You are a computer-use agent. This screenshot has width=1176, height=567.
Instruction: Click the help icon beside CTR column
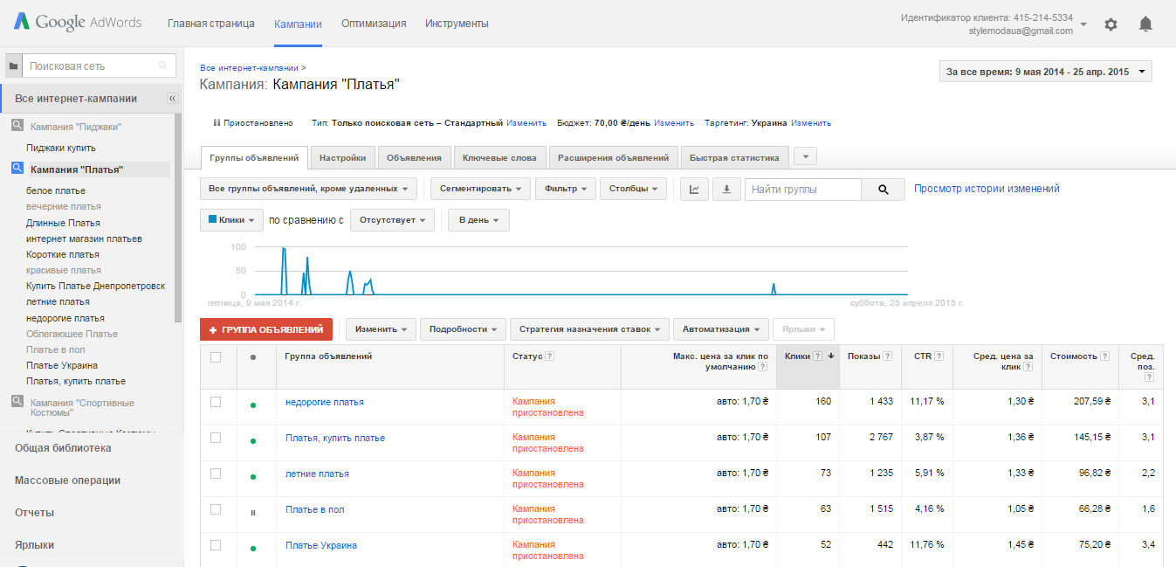tap(939, 356)
